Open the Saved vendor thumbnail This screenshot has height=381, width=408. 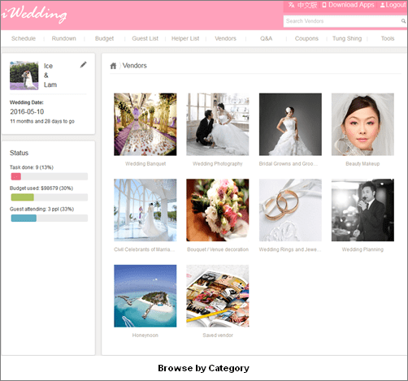pos(218,296)
